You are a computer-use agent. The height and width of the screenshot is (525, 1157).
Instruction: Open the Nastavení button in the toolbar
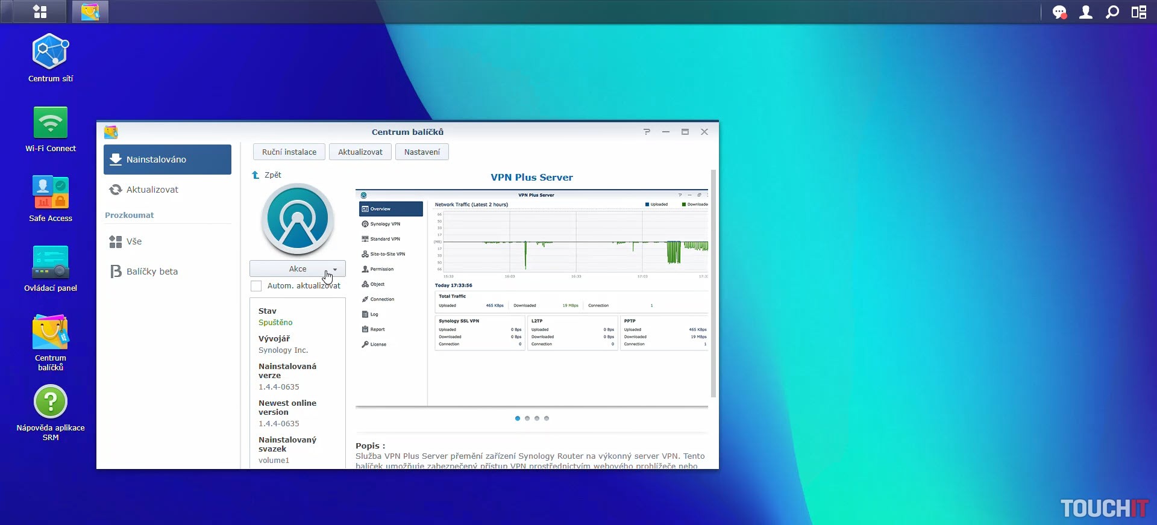coord(422,152)
